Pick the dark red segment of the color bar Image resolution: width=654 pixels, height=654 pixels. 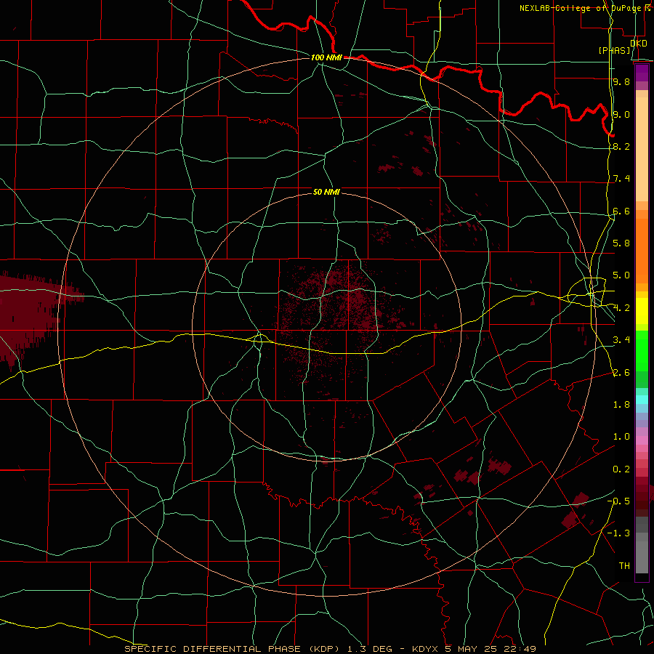pyautogui.click(x=642, y=496)
